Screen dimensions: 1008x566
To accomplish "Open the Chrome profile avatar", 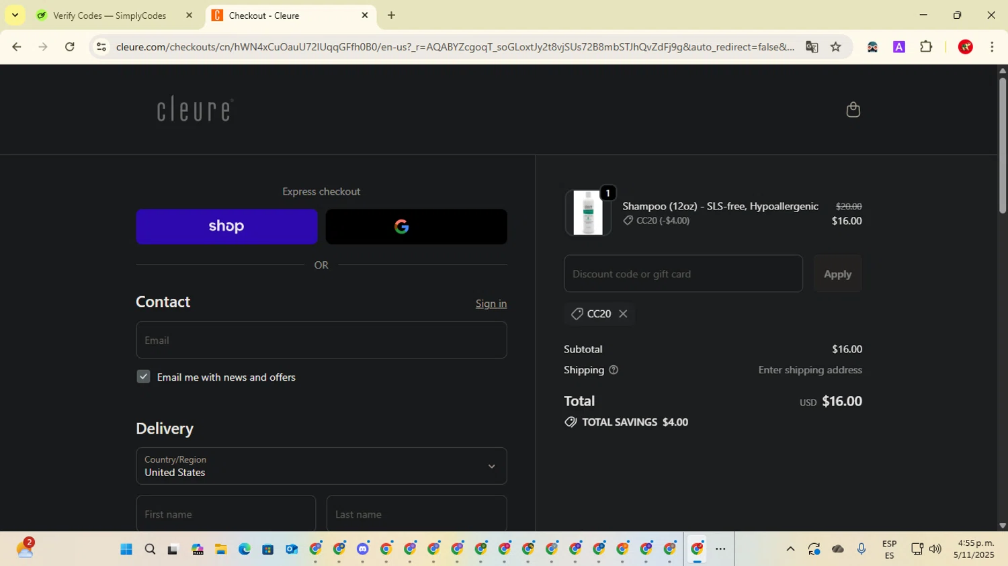I will 966,46.
